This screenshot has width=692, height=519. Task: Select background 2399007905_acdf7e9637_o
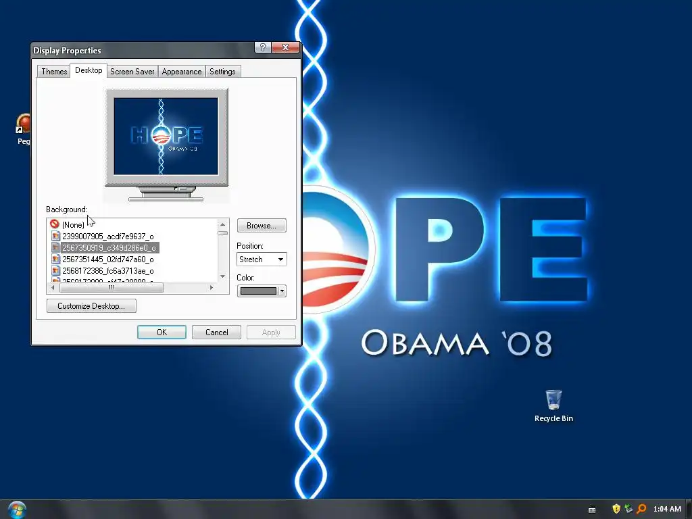coord(107,237)
